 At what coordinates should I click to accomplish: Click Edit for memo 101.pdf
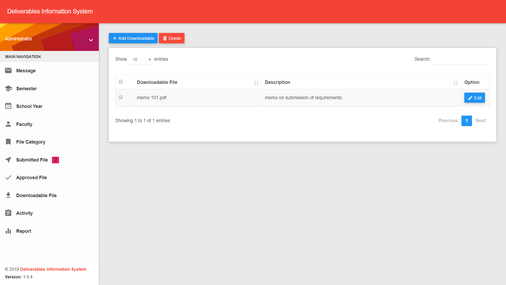[x=474, y=97]
